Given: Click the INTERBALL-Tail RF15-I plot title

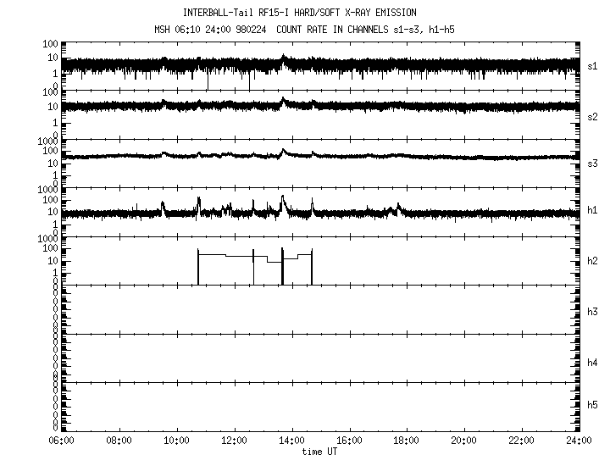Looking at the screenshot, I should (x=299, y=13).
